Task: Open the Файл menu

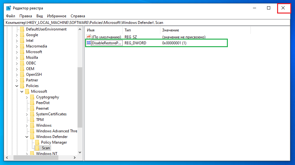Action: point(10,16)
